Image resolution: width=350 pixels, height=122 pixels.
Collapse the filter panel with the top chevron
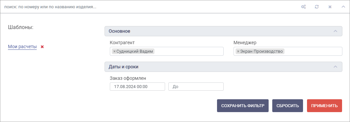pos(343,7)
